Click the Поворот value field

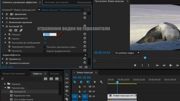click(x=50, y=35)
